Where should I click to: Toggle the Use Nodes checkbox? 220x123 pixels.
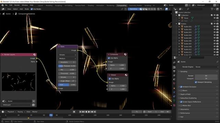(x=32, y=9)
